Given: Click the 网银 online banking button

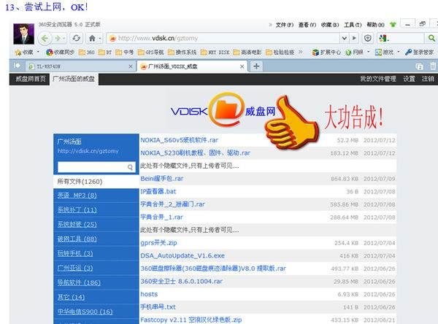Looking at the screenshot, I should 354,53.
